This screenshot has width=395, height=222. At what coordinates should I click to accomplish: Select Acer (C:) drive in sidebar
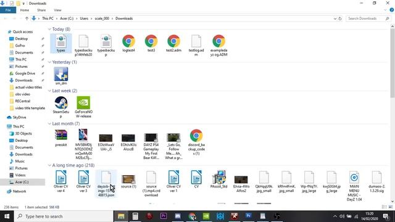click(x=22, y=182)
